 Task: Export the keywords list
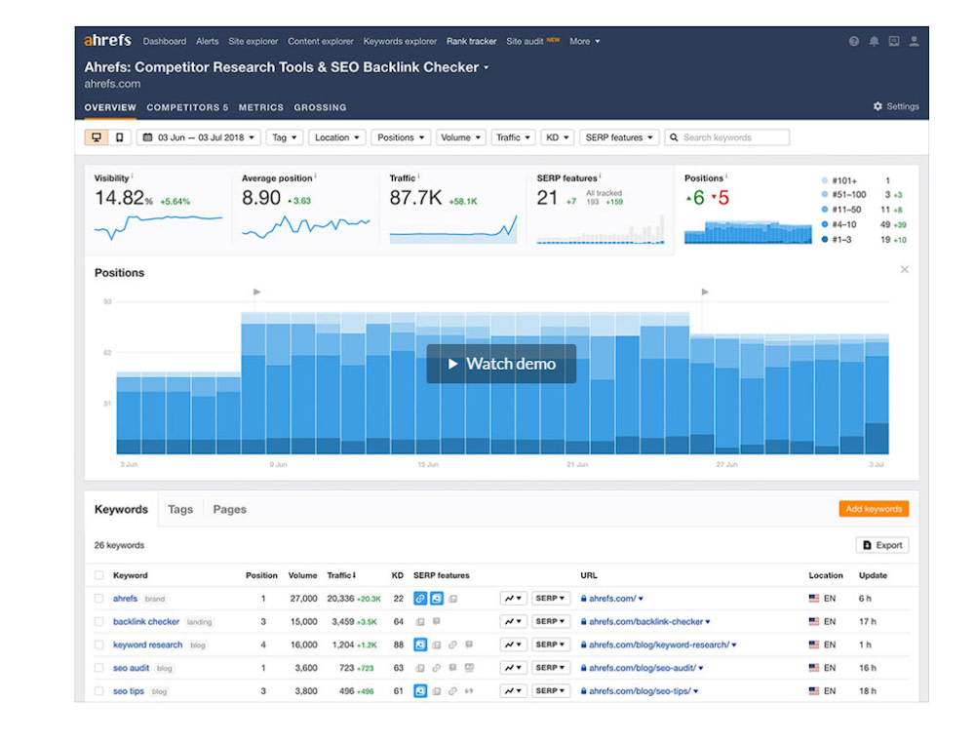click(x=881, y=545)
